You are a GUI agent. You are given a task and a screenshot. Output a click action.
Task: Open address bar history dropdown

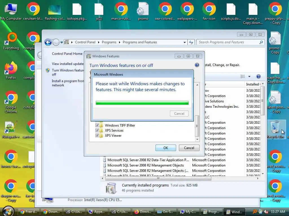(x=185, y=42)
